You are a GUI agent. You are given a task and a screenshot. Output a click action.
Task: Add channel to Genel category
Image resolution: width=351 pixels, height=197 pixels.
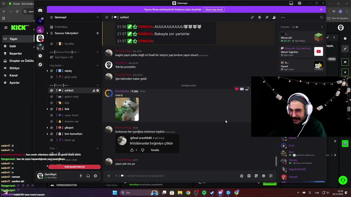click(98, 85)
